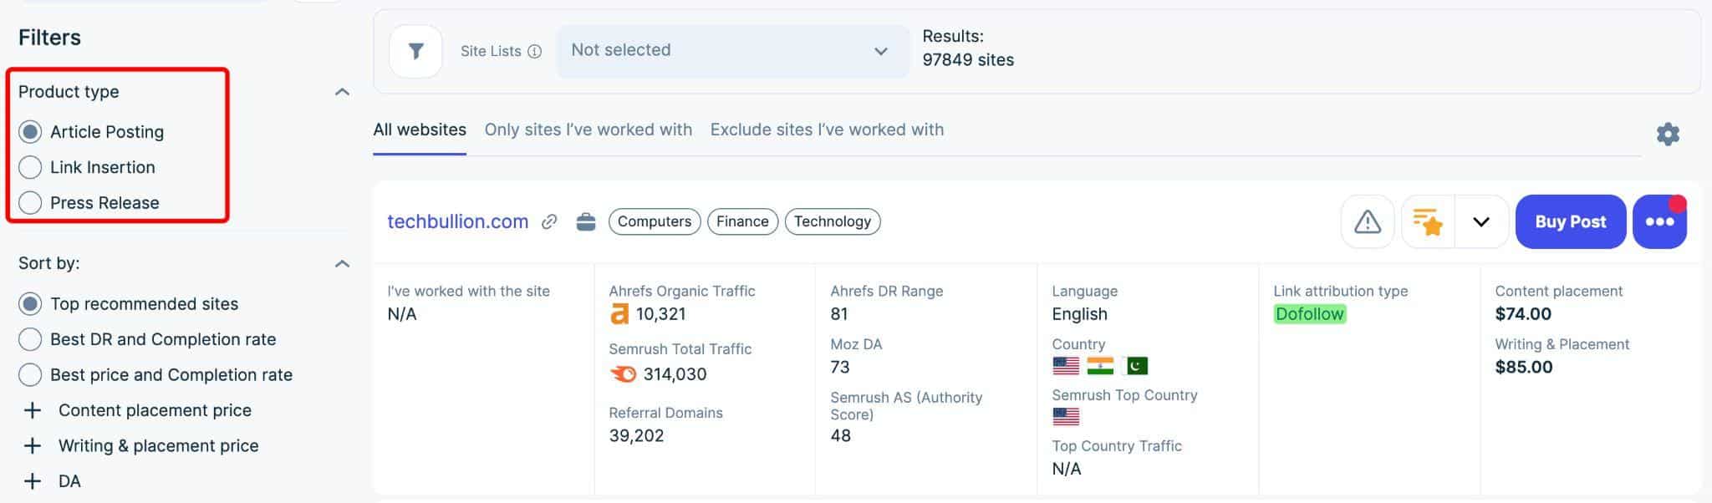Click the Content placement price $74.00

pos(1523,314)
